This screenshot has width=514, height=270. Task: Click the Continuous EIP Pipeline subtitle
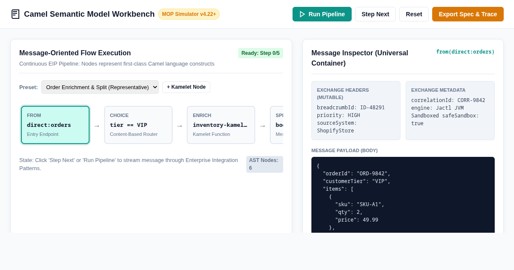117,64
